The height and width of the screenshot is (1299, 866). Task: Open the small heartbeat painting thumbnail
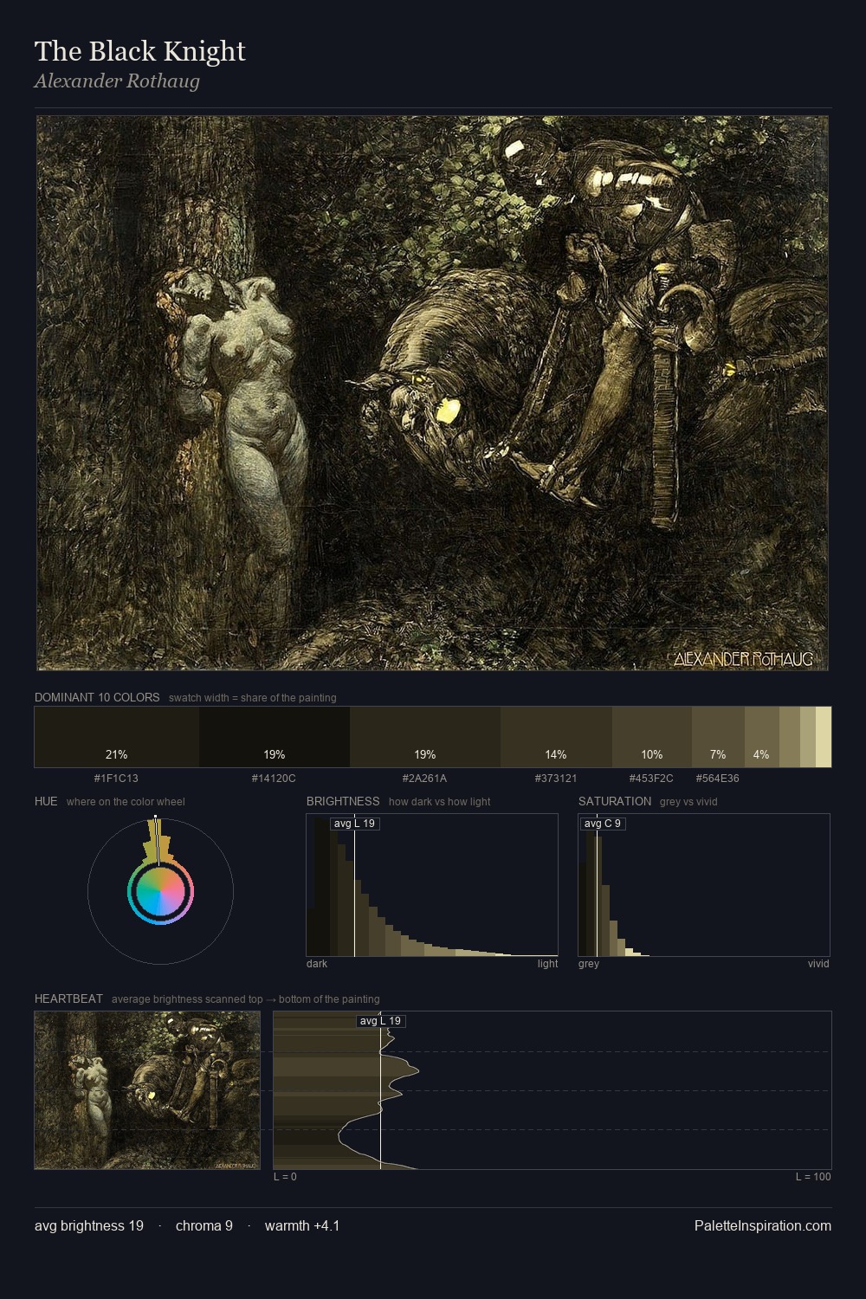pos(147,1090)
